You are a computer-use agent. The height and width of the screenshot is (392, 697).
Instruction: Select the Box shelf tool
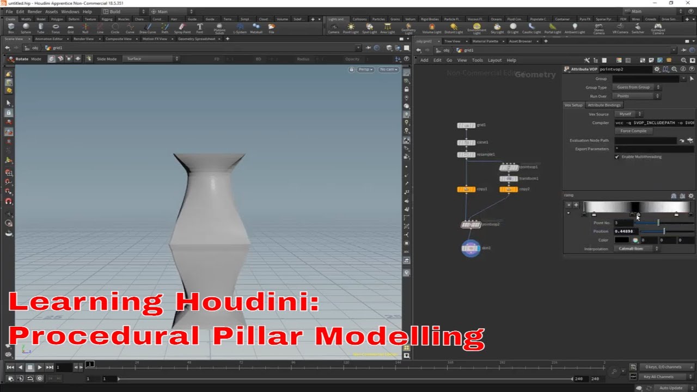(x=11, y=28)
